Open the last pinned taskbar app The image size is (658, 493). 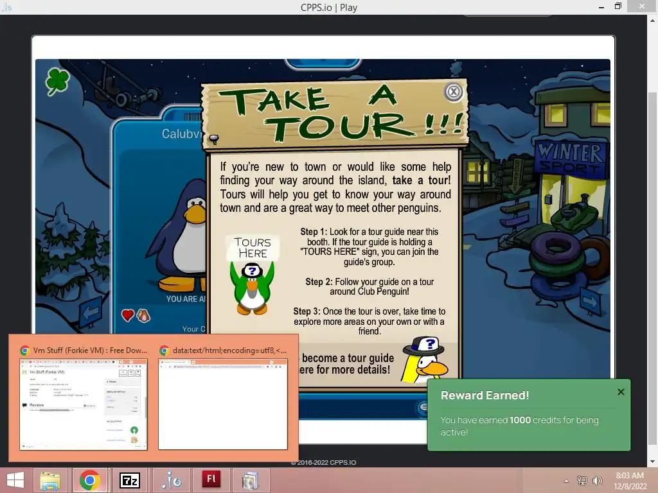pos(251,480)
